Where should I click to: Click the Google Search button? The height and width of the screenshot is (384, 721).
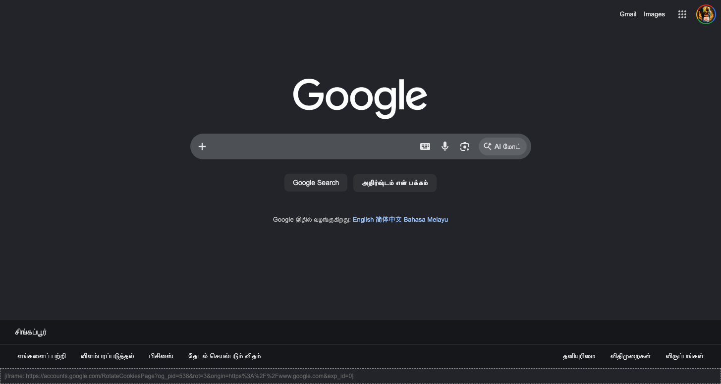coord(316,183)
